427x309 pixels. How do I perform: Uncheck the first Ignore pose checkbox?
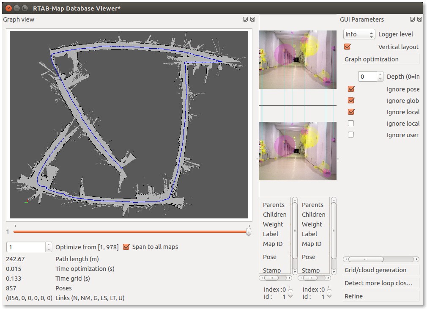[351, 89]
